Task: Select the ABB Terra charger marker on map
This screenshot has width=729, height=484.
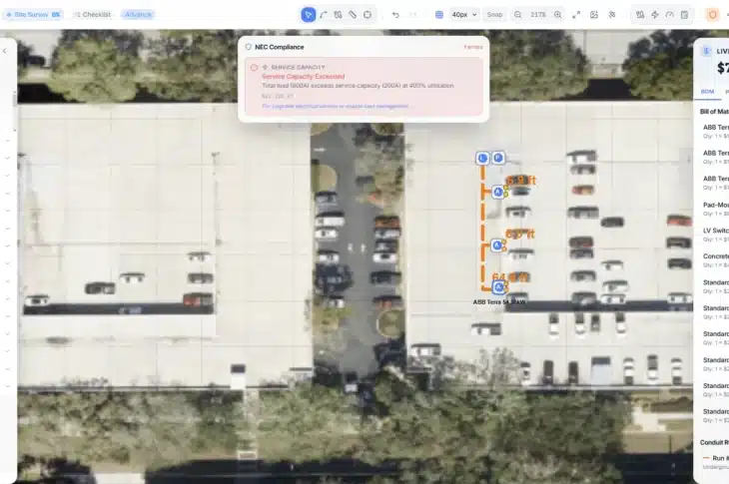Action: pos(498,287)
